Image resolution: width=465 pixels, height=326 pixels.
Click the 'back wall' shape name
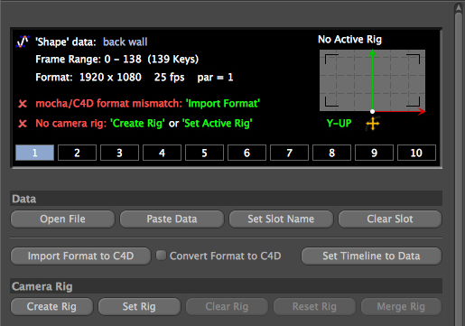pyautogui.click(x=126, y=42)
